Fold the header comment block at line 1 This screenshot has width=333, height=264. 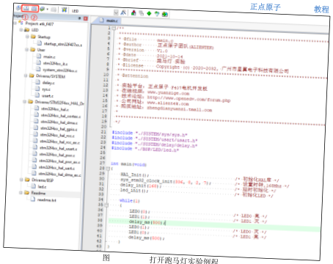114,28
